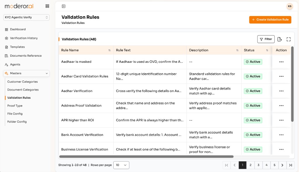Open Proof Type submenu item
The image size is (299, 172).
(15, 106)
